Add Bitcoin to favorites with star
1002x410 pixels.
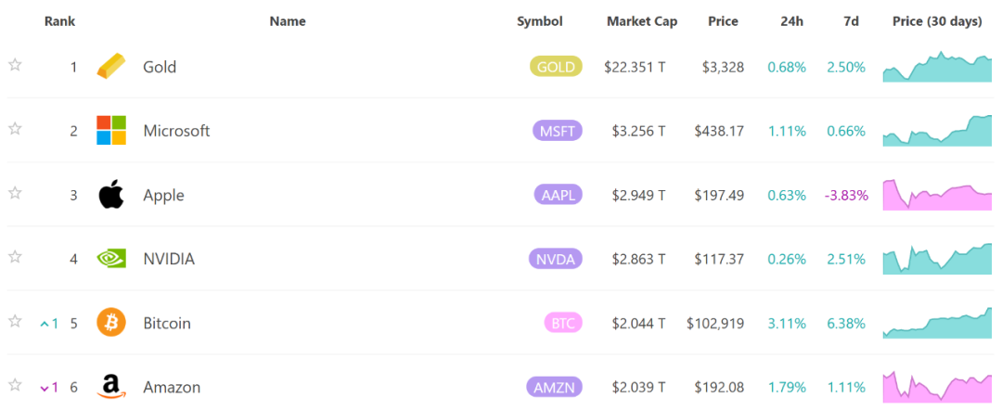tap(15, 321)
